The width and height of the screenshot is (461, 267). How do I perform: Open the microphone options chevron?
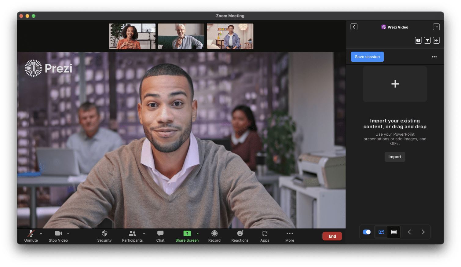click(x=41, y=232)
